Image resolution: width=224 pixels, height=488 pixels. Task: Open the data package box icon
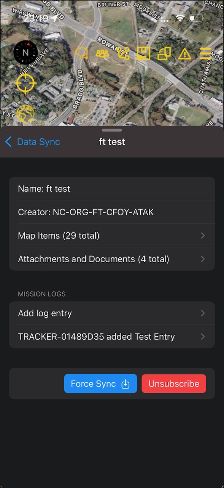[143, 53]
